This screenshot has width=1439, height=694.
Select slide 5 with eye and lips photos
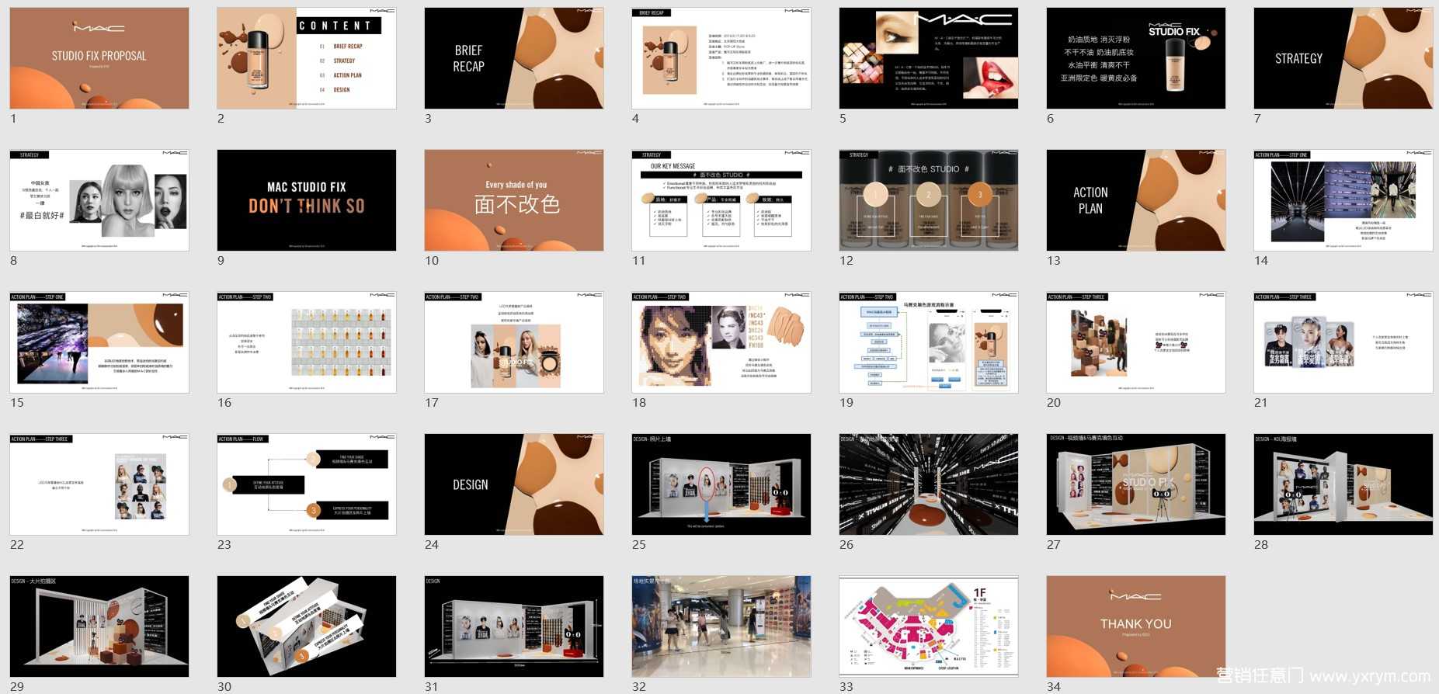point(929,58)
